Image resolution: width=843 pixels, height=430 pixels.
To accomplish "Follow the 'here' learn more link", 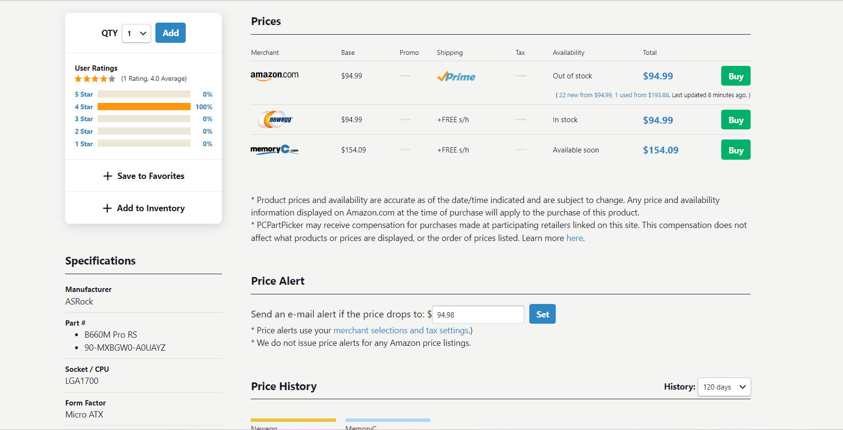I will click(575, 238).
